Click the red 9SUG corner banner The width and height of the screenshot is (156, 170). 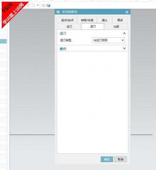pos(13,13)
